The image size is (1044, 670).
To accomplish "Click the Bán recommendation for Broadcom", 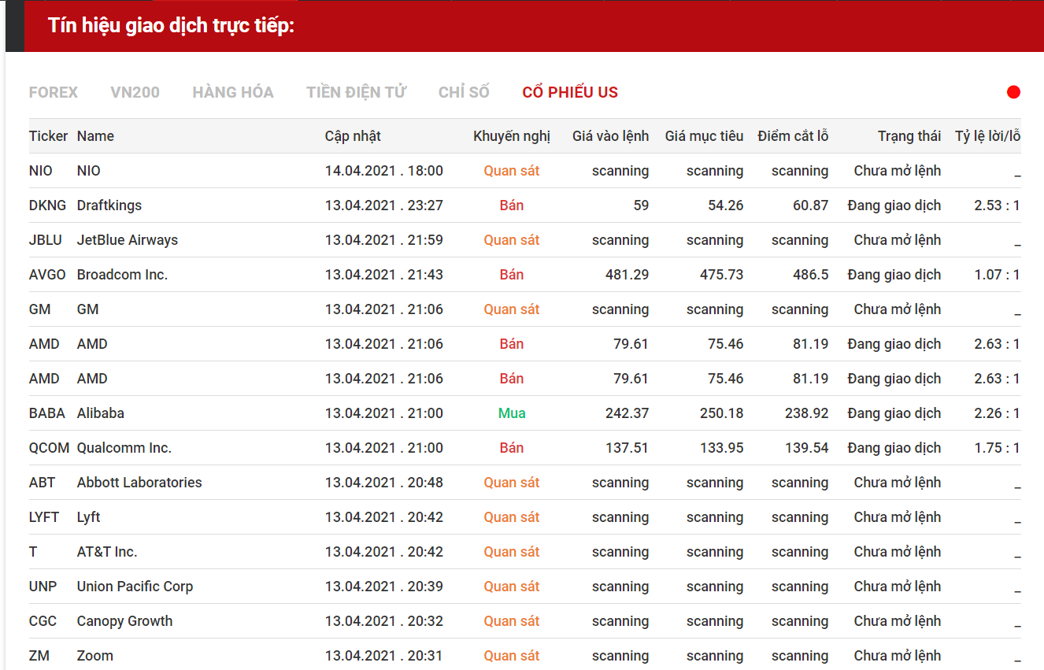I will [512, 275].
